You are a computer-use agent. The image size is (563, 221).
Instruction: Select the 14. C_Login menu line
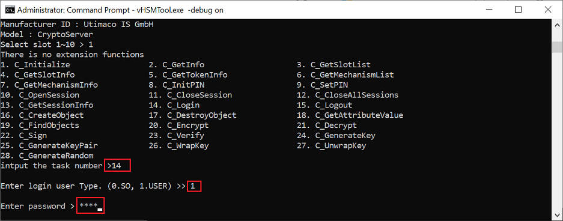pyautogui.click(x=174, y=105)
